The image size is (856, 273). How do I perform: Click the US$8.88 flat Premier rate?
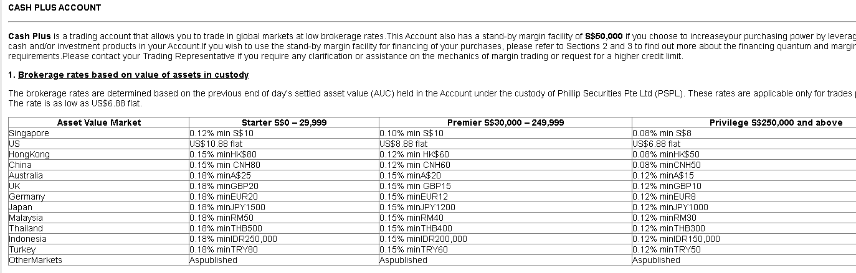pyautogui.click(x=404, y=144)
